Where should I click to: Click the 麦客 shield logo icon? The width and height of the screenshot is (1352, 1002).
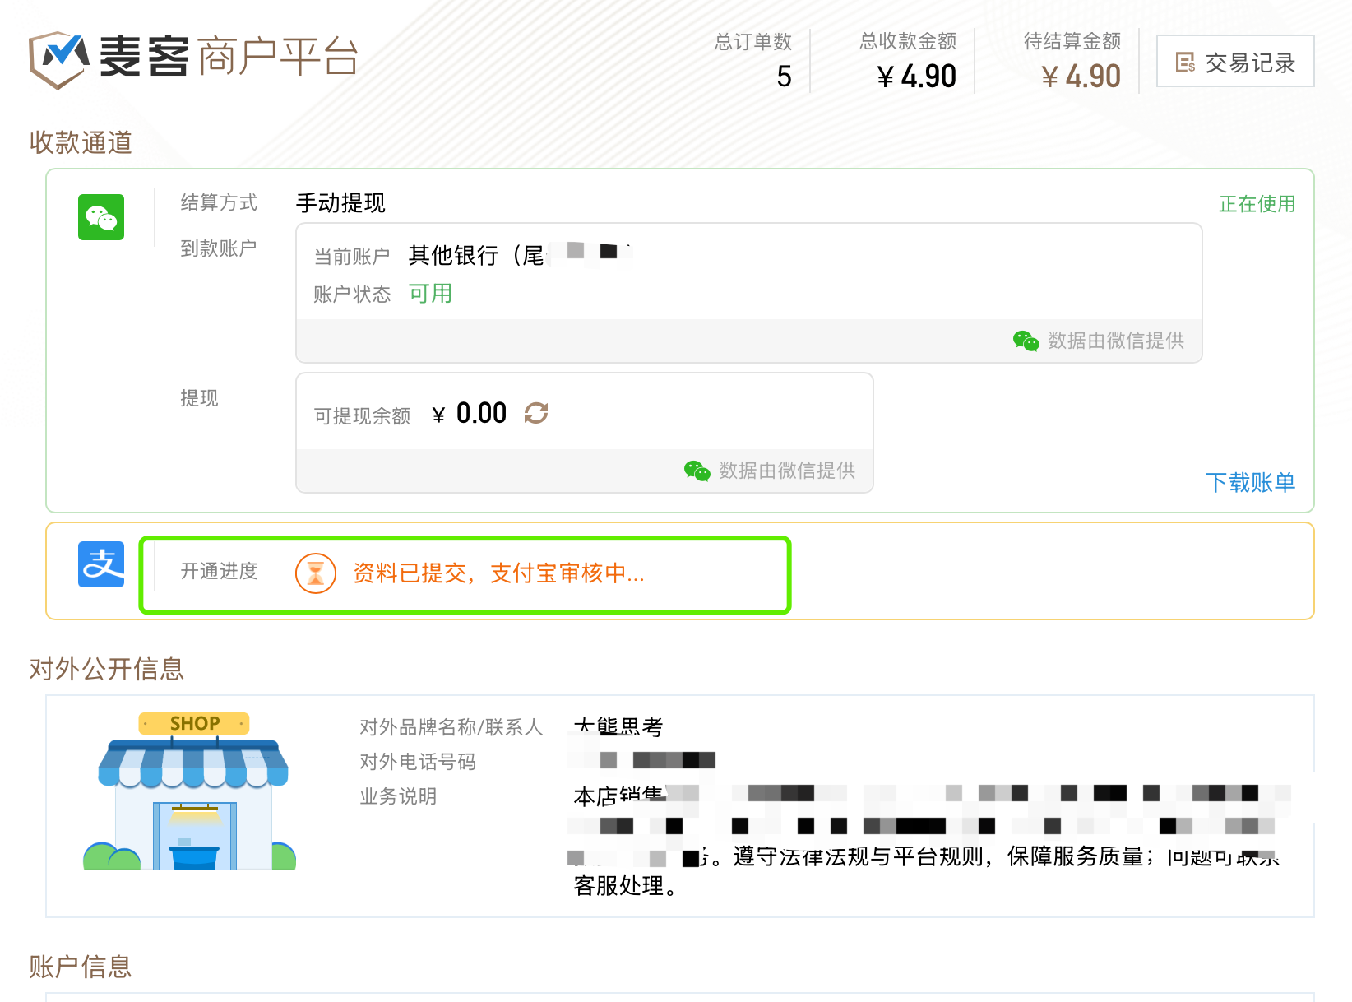(59, 59)
